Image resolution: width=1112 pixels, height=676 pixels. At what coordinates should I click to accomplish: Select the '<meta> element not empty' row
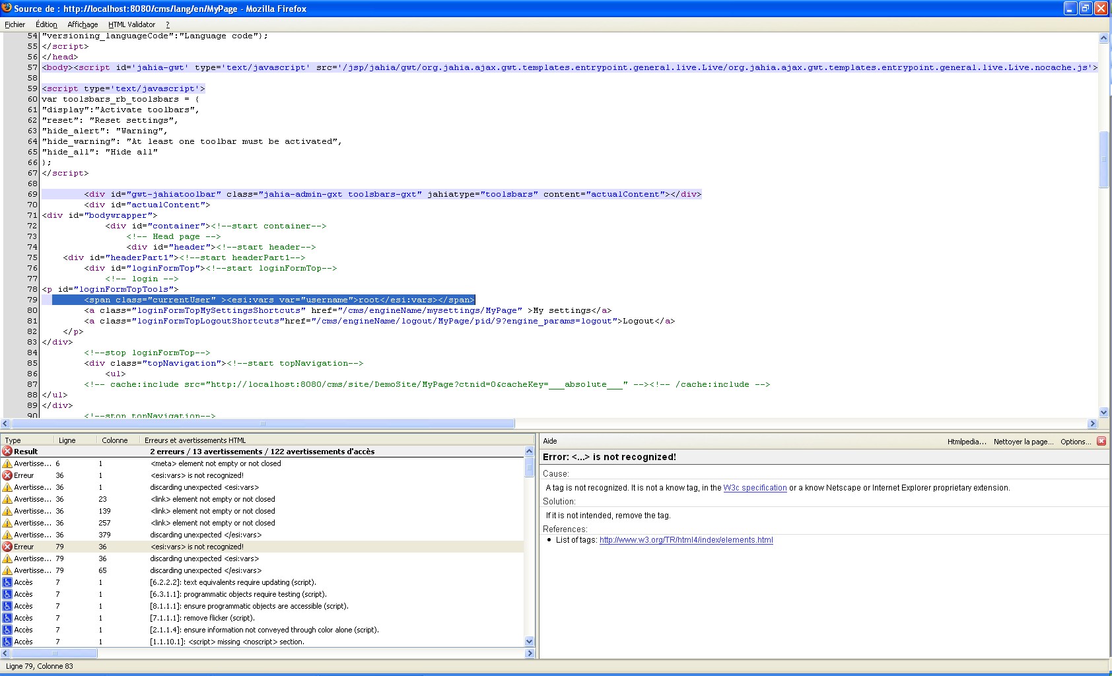pyautogui.click(x=262, y=463)
